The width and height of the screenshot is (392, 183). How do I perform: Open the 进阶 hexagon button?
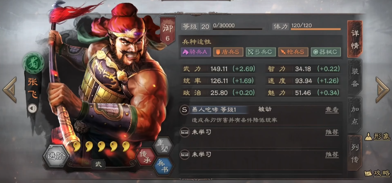[x=56, y=156]
